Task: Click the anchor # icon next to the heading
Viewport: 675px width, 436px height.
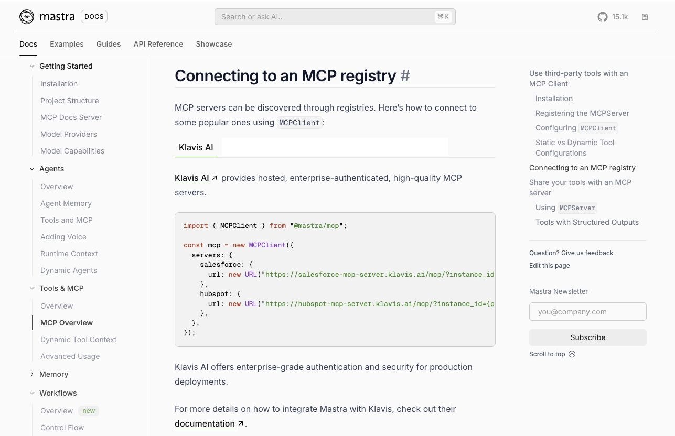Action: point(405,76)
